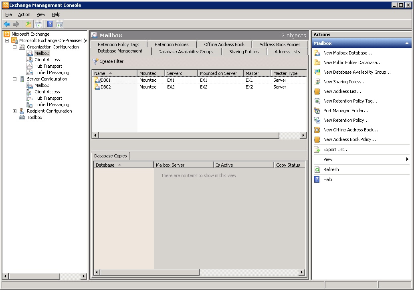The width and height of the screenshot is (414, 290).
Task: Open the Action menu
Action: 24,14
